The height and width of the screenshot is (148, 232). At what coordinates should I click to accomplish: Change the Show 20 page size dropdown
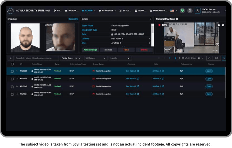point(201,58)
